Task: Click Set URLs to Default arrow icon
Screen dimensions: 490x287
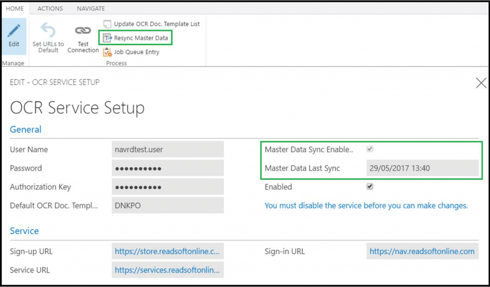Action: click(x=48, y=30)
